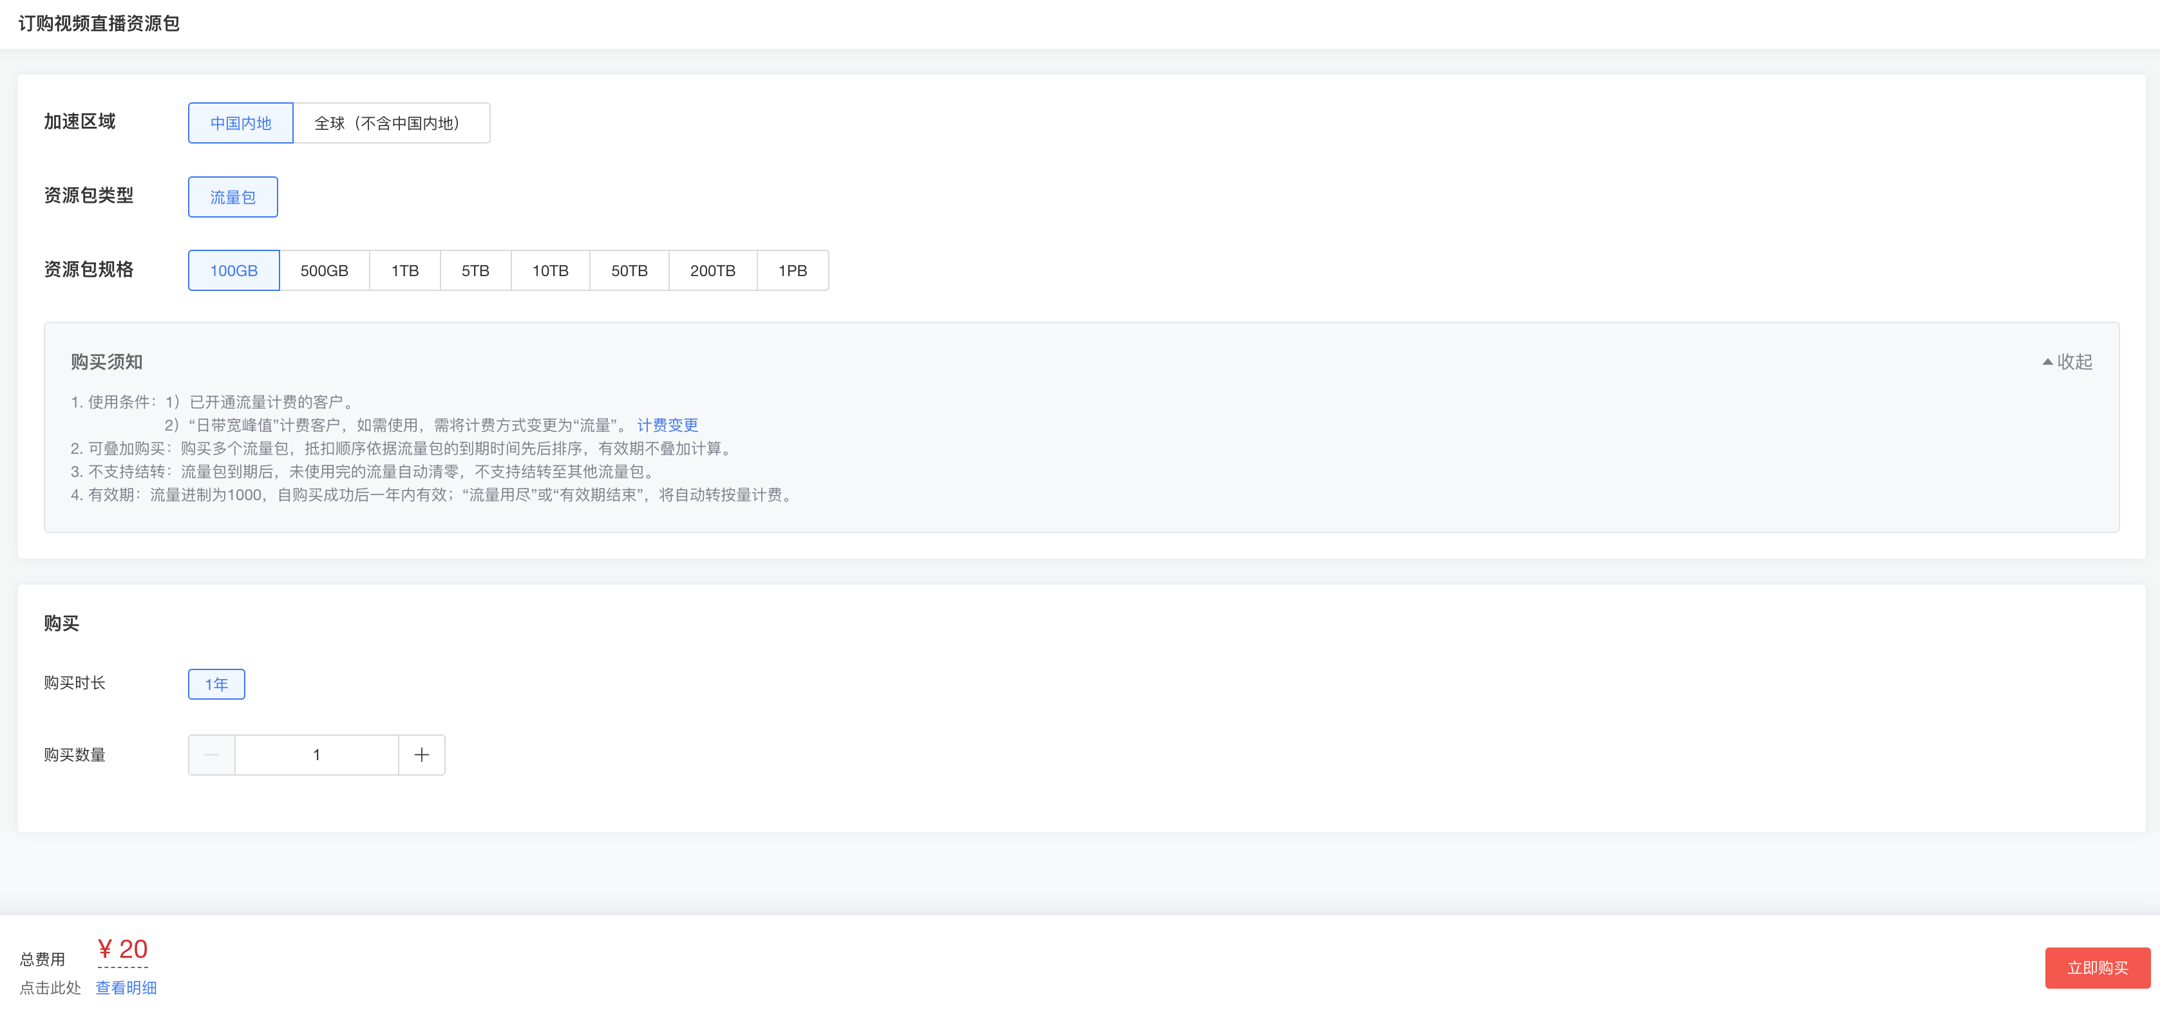
Task: Pick the 1TB package specification
Action: 404,270
